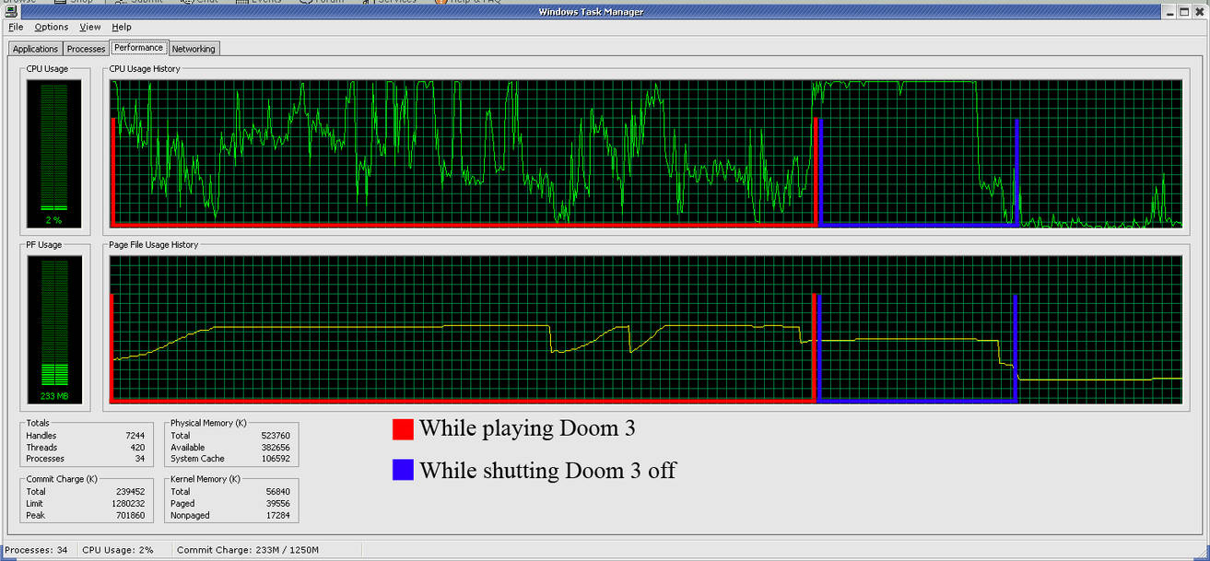The image size is (1210, 561).
Task: Open the Help menu
Action: click(122, 27)
